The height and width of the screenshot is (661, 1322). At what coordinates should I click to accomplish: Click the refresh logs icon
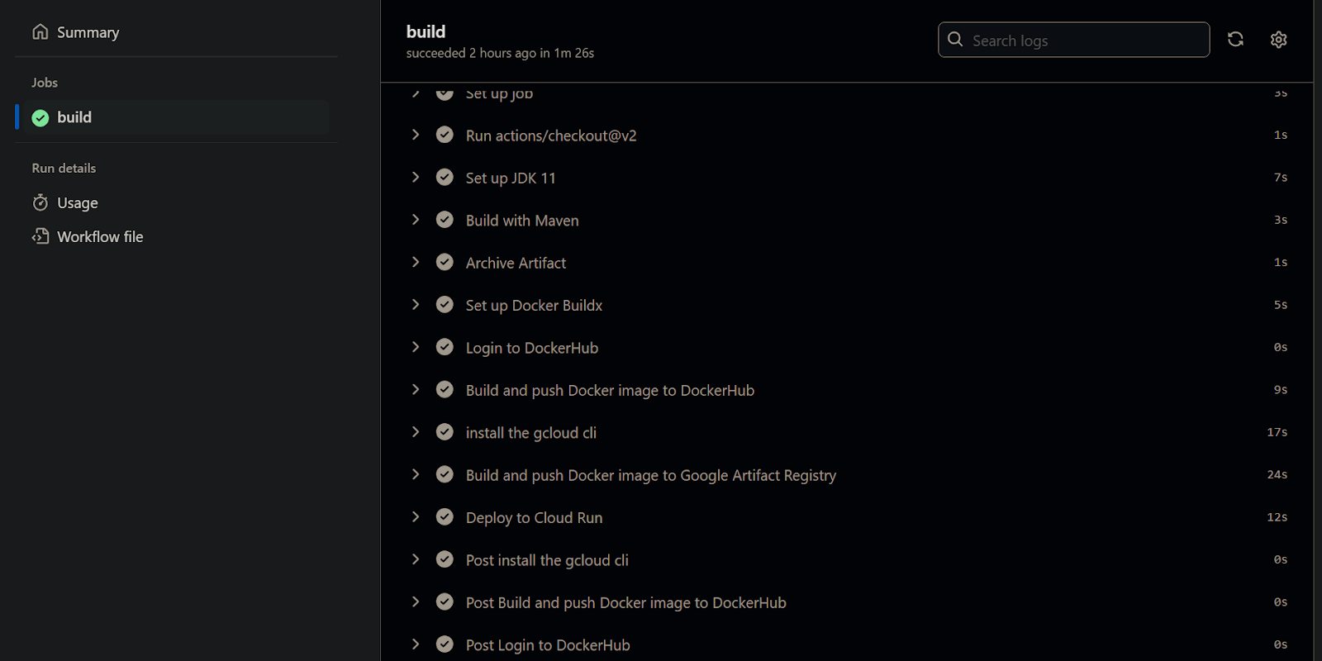coord(1235,40)
